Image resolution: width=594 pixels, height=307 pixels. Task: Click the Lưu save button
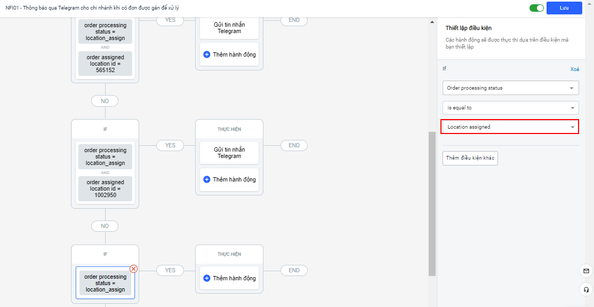tap(564, 8)
